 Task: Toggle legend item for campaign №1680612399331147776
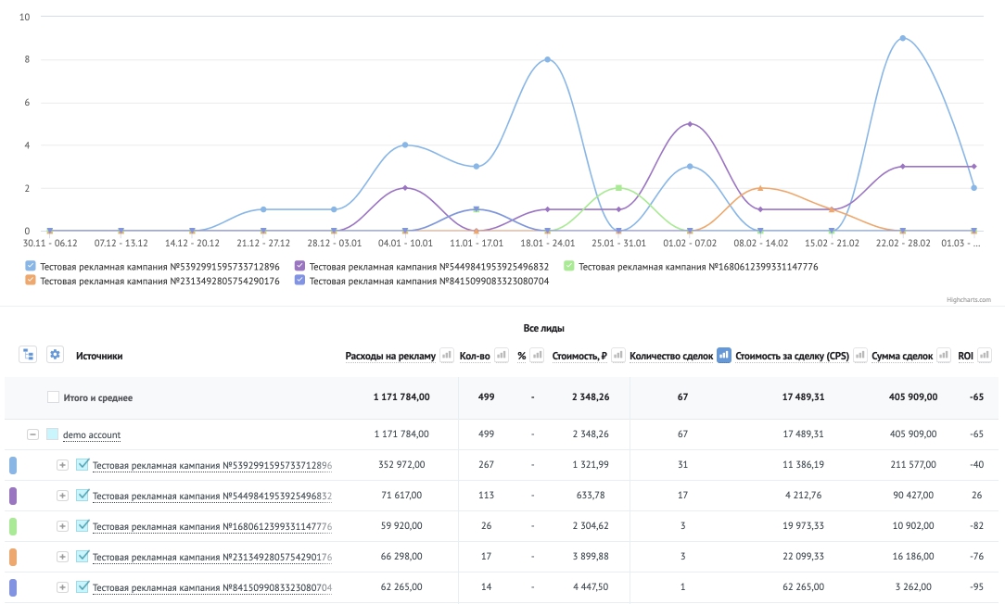(x=691, y=267)
